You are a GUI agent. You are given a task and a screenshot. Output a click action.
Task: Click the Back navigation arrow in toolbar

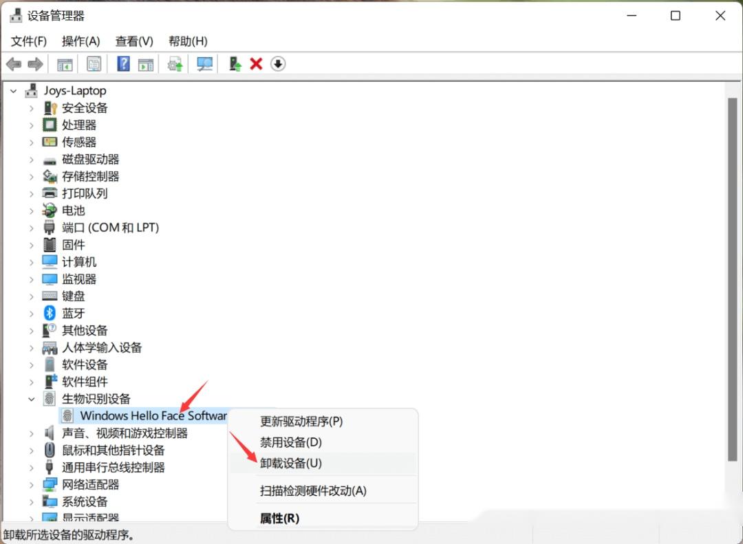click(x=13, y=64)
